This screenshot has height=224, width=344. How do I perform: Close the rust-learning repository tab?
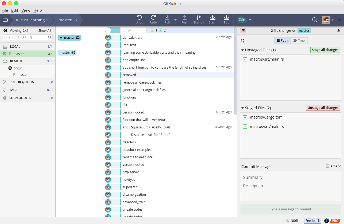tap(17, 20)
